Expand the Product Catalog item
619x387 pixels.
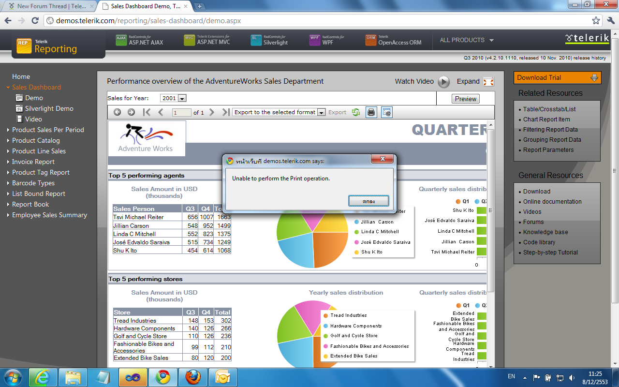pyautogui.click(x=8, y=141)
